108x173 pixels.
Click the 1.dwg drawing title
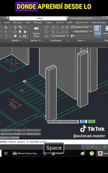pyautogui.click(x=40, y=18)
